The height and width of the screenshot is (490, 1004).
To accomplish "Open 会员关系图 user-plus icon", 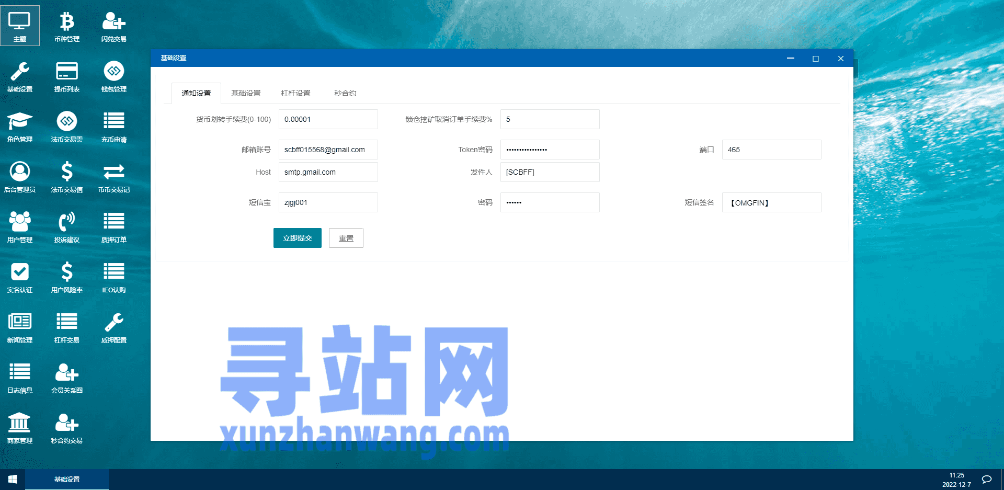I will pyautogui.click(x=67, y=377).
